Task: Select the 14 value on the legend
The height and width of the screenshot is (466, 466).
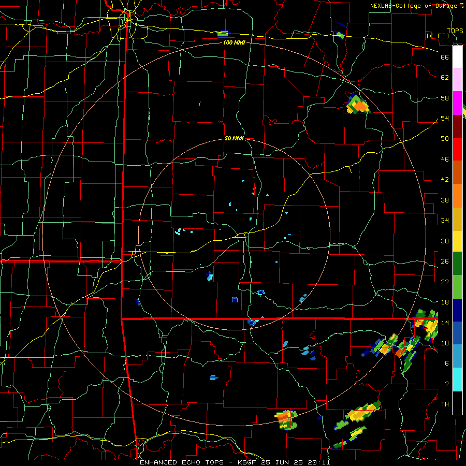Action: tap(445, 323)
